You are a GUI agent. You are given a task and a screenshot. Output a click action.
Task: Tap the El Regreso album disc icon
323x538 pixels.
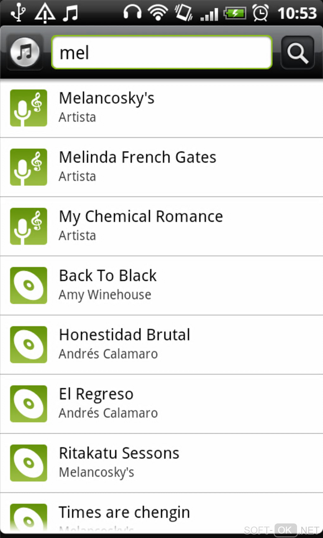coord(28,404)
